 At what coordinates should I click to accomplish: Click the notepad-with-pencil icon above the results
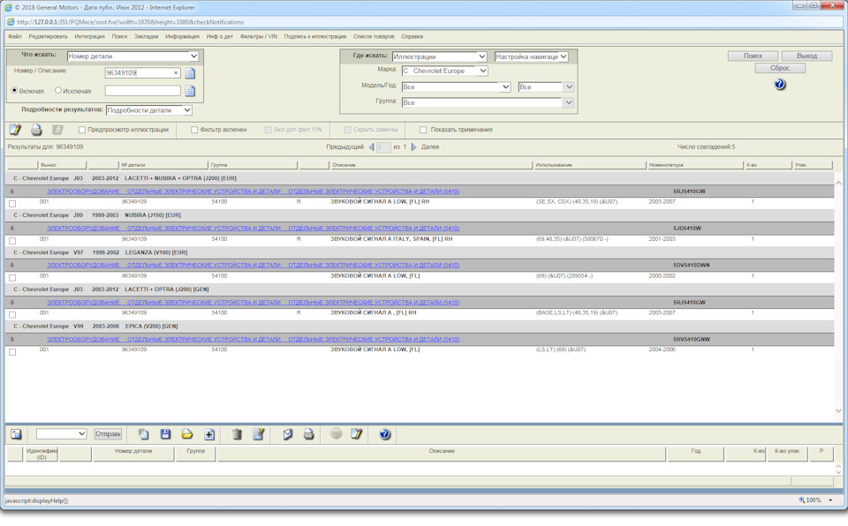[x=15, y=130]
